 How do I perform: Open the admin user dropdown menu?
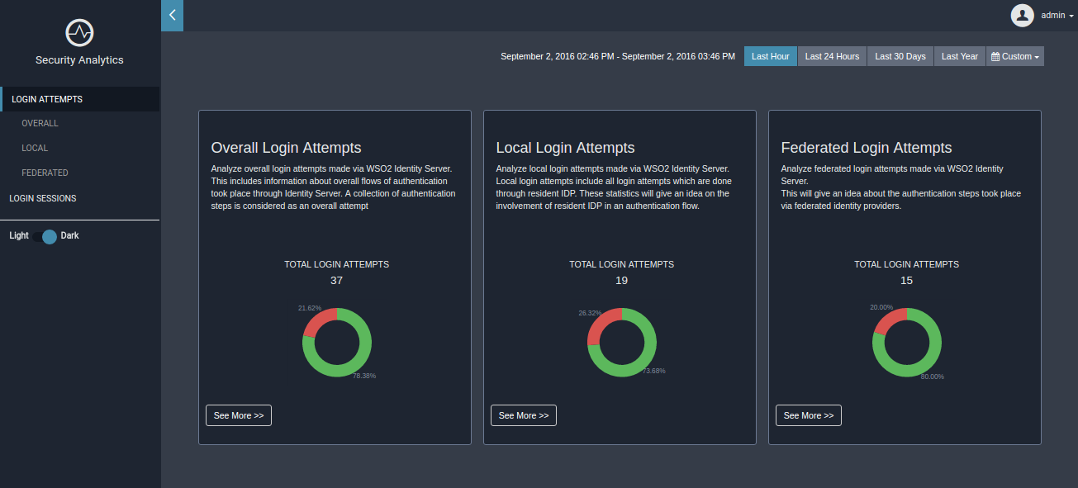click(x=1057, y=15)
